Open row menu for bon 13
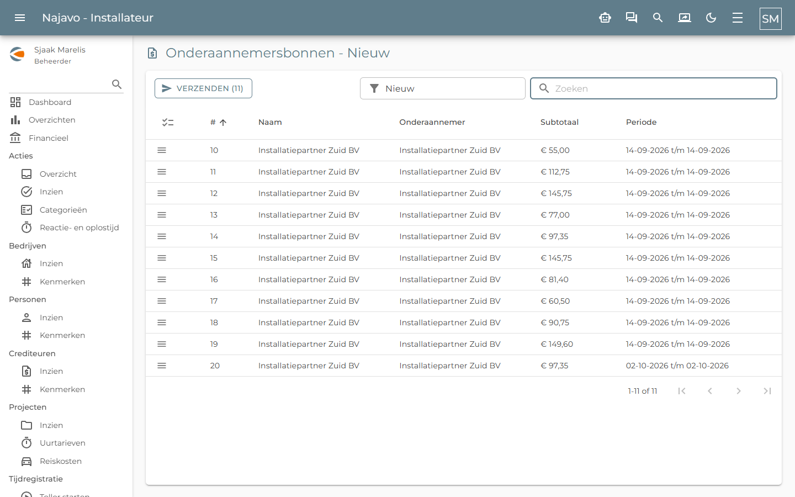Image resolution: width=795 pixels, height=497 pixels. point(162,215)
